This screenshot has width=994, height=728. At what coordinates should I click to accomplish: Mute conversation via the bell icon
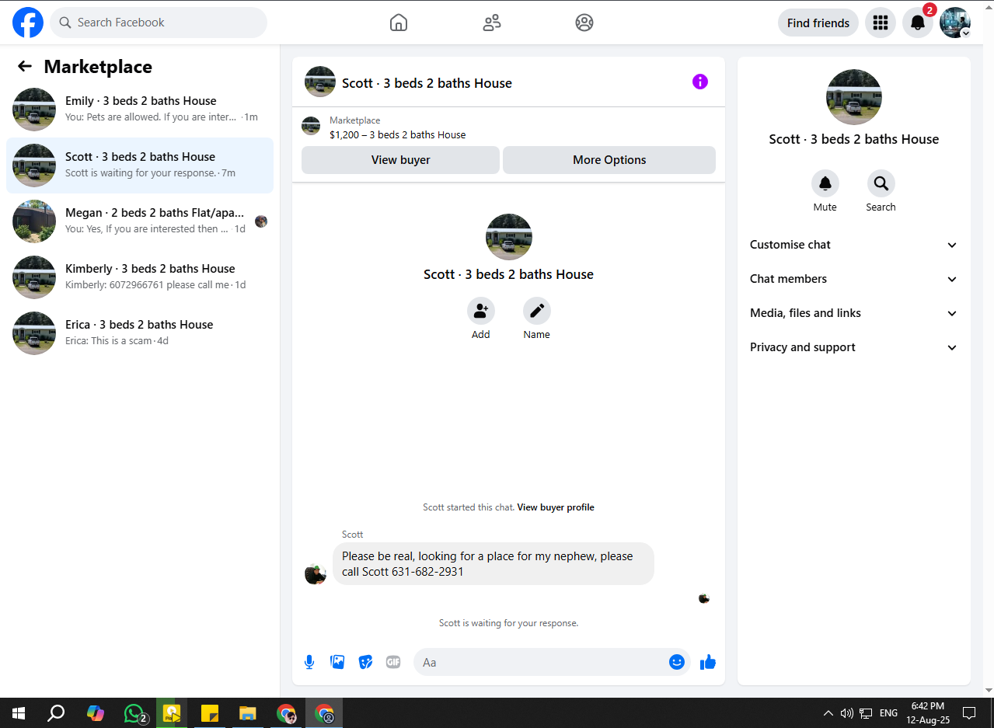[x=825, y=183]
